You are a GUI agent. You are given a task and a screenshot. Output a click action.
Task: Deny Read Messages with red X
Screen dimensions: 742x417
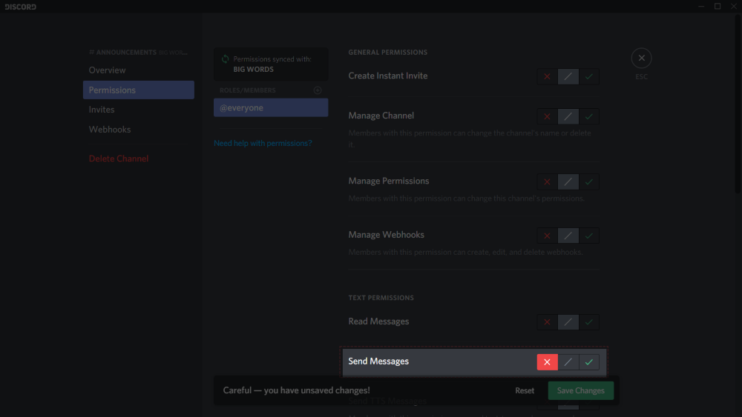pyautogui.click(x=547, y=322)
